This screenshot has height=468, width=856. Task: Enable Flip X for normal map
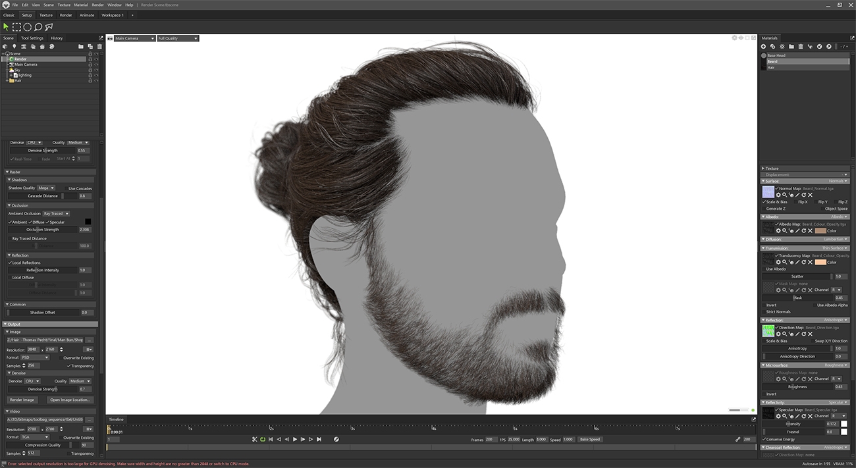click(x=795, y=202)
